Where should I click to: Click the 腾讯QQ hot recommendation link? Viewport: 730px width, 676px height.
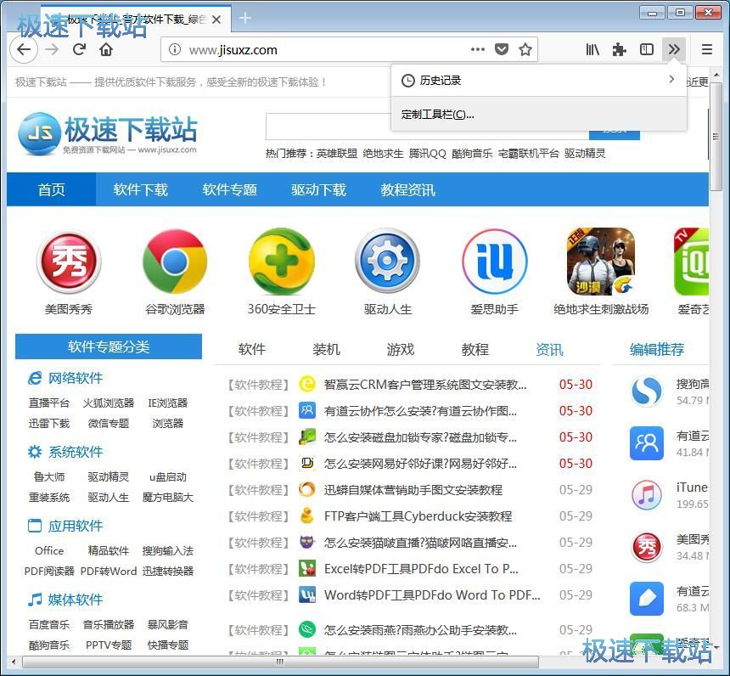point(427,153)
